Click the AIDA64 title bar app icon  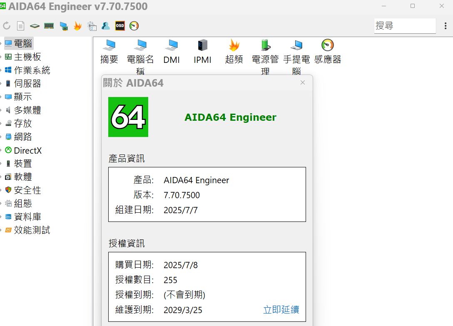coord(2,6)
